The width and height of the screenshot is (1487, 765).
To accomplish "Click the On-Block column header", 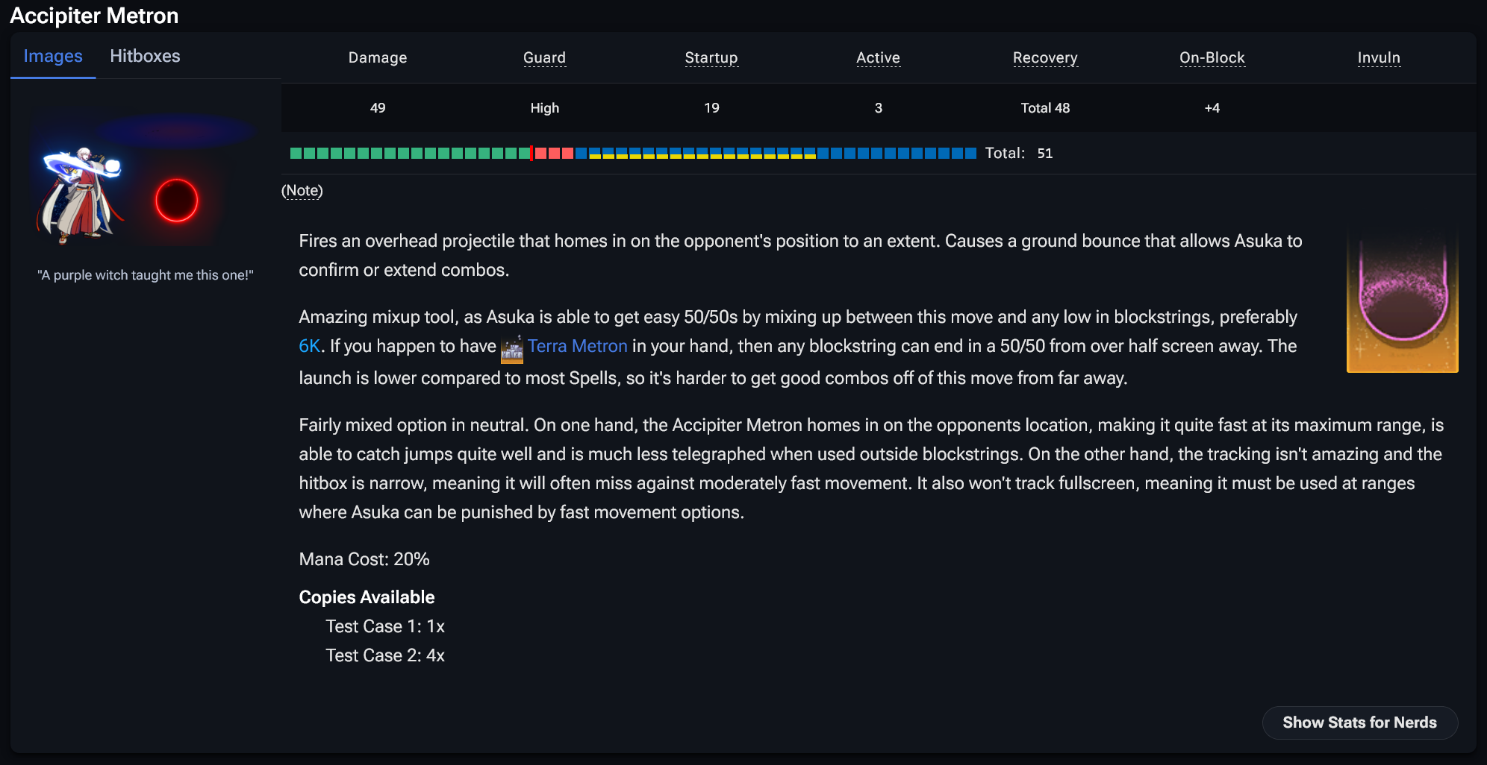I will (x=1212, y=57).
